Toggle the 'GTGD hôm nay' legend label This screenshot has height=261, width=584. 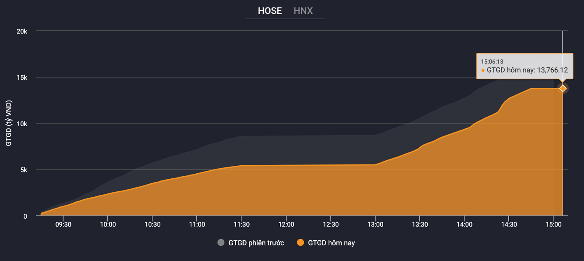[331, 243]
